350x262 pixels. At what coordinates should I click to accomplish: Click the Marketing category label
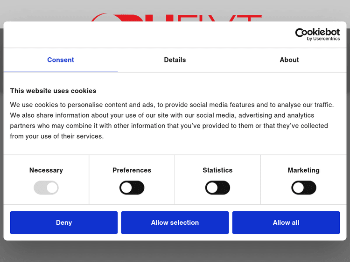pyautogui.click(x=304, y=170)
